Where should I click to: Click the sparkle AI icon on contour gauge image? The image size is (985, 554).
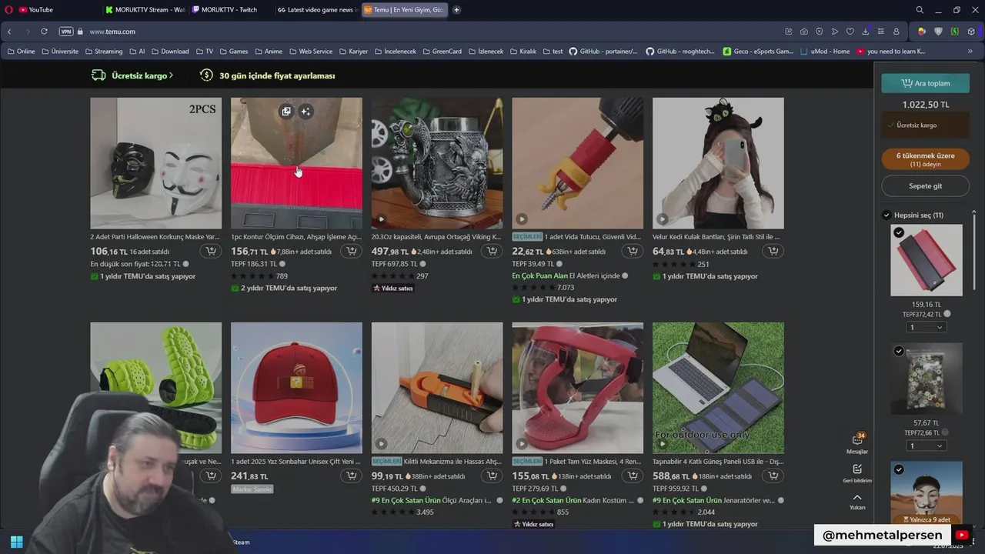click(x=306, y=112)
